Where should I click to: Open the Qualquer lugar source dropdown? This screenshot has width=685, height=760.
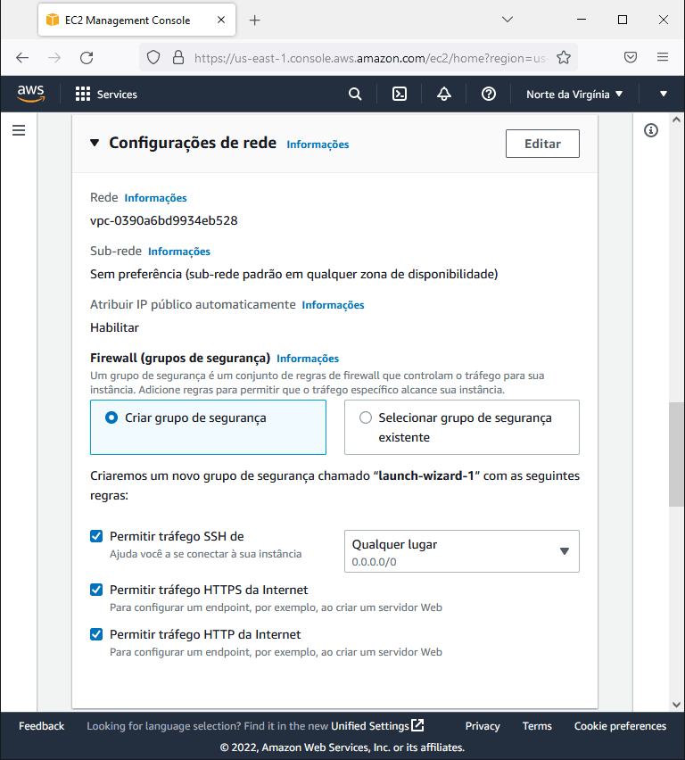point(461,551)
